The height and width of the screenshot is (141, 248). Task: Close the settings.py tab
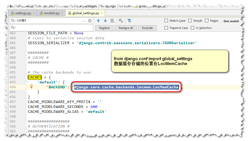34,13
